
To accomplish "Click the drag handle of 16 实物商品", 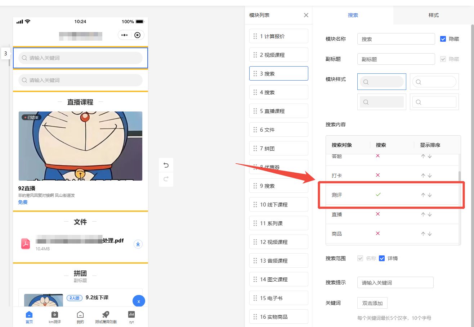I will (x=255, y=317).
